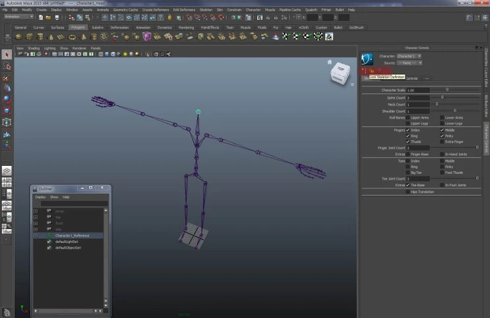Click the HumanIK logo icon
The image size is (490, 318).
[x=367, y=59]
